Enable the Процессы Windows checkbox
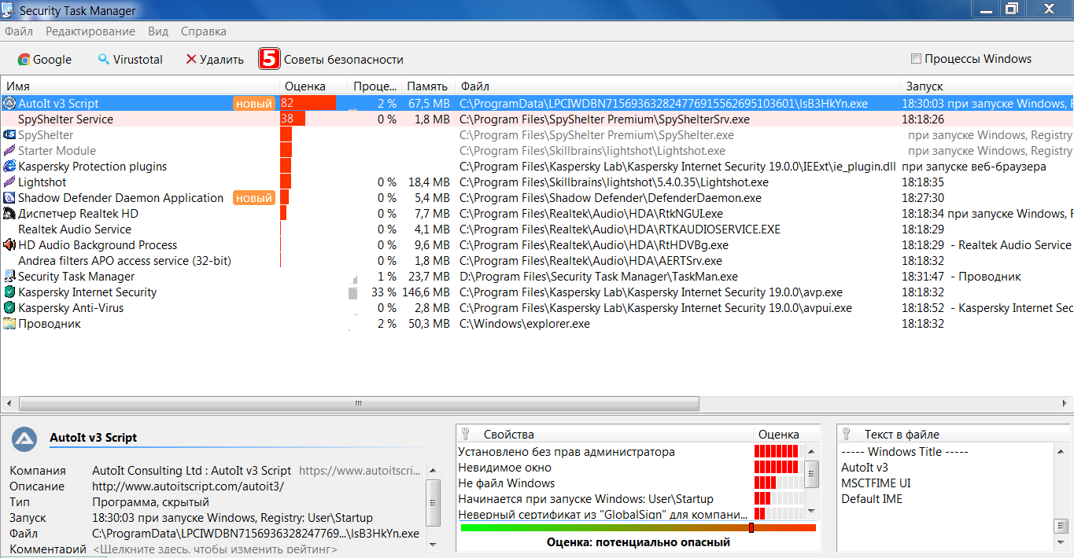This screenshot has width=1074, height=558. tap(916, 59)
